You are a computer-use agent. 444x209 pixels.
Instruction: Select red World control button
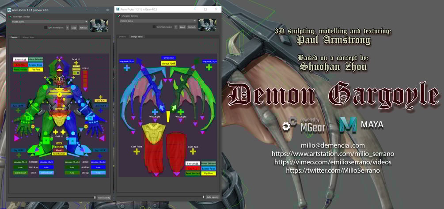(59, 150)
